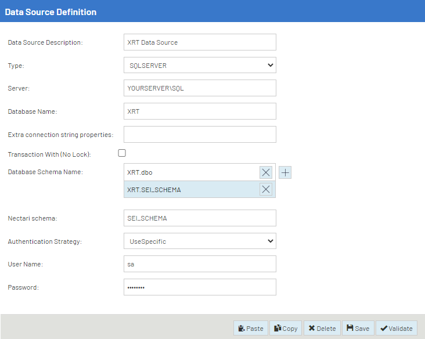Select the XRT.dbo schema field
Image resolution: width=425 pixels, height=339 pixels.
190,172
